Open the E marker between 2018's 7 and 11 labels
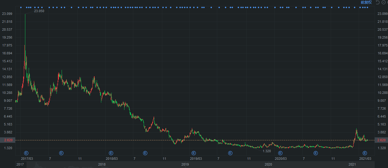Screen dimensions: 388x168 [145, 153]
